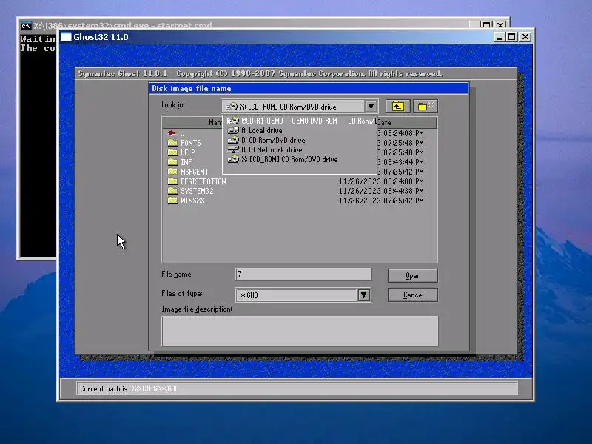Open the Files of type combo box
592x444 pixels.
[x=303, y=295]
